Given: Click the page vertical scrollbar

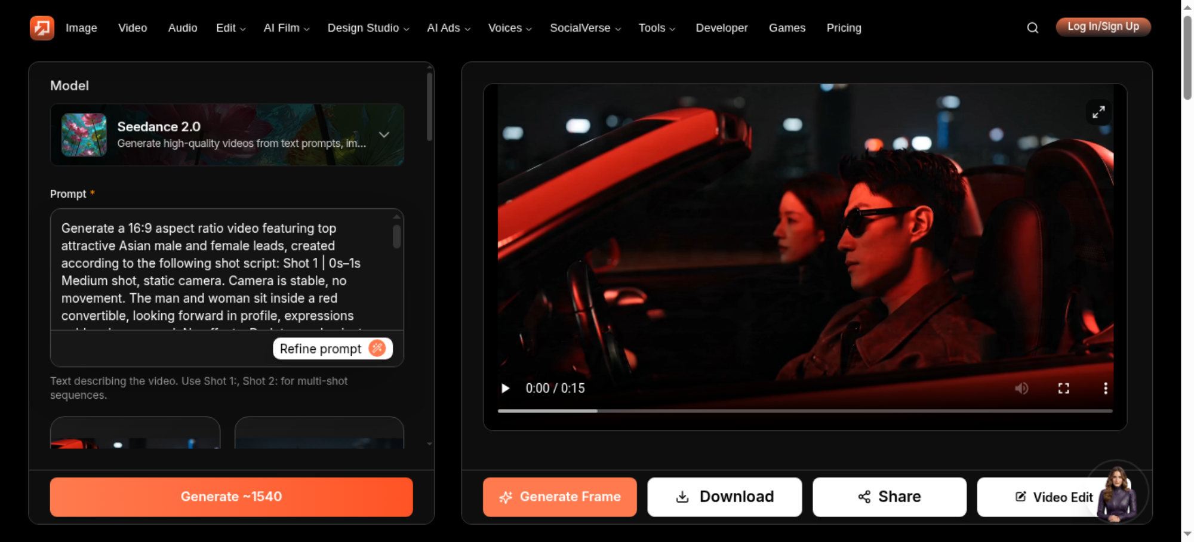Looking at the screenshot, I should [x=1187, y=57].
